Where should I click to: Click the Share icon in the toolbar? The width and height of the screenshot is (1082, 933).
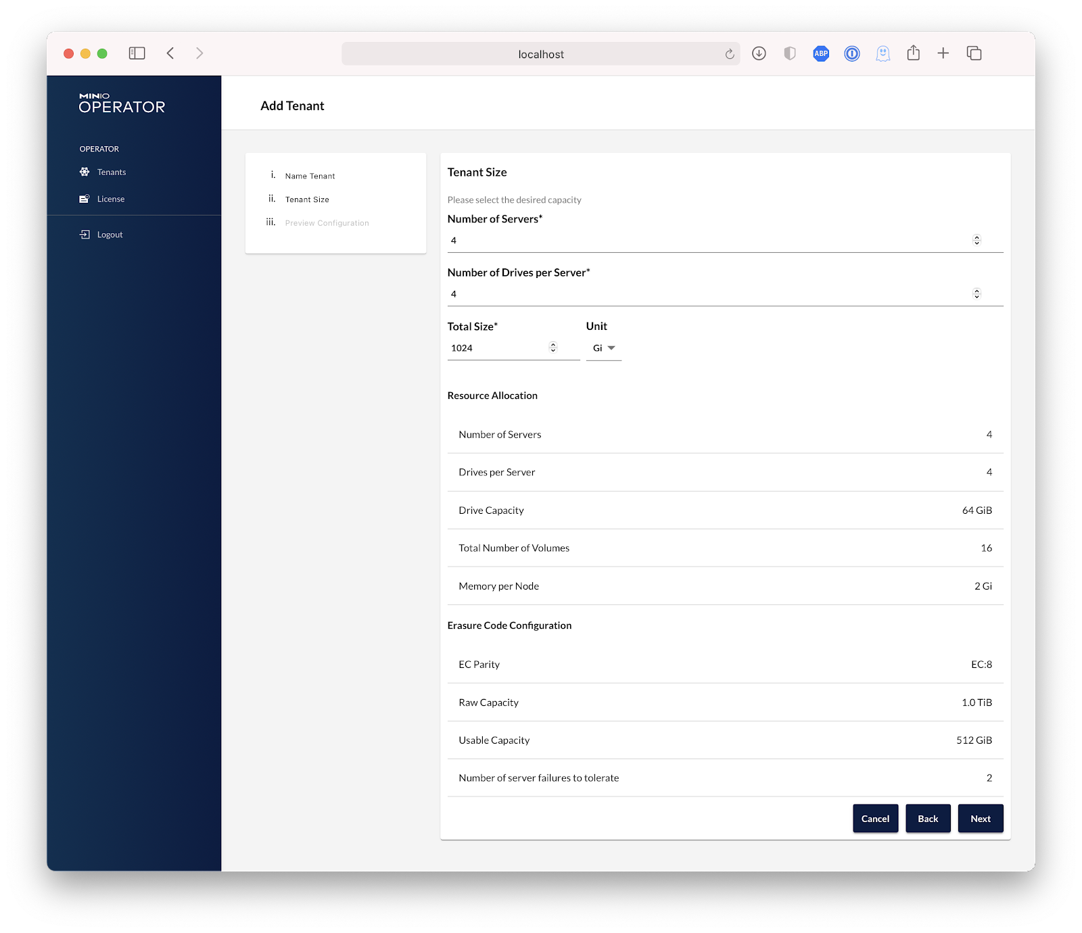[x=914, y=53]
